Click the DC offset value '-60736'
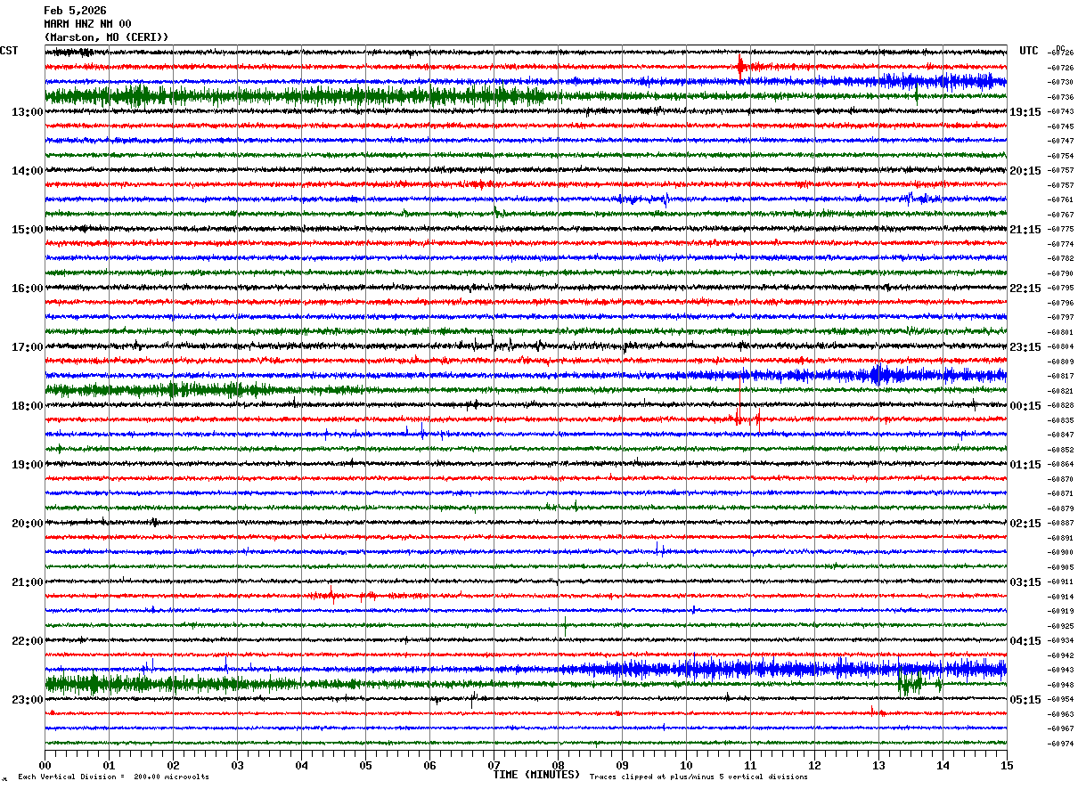Image resolution: width=1078 pixels, height=789 pixels. [x=1060, y=97]
